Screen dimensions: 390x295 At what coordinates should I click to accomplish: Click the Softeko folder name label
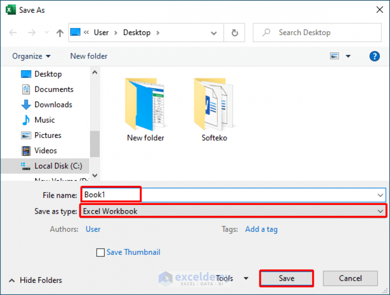[214, 138]
